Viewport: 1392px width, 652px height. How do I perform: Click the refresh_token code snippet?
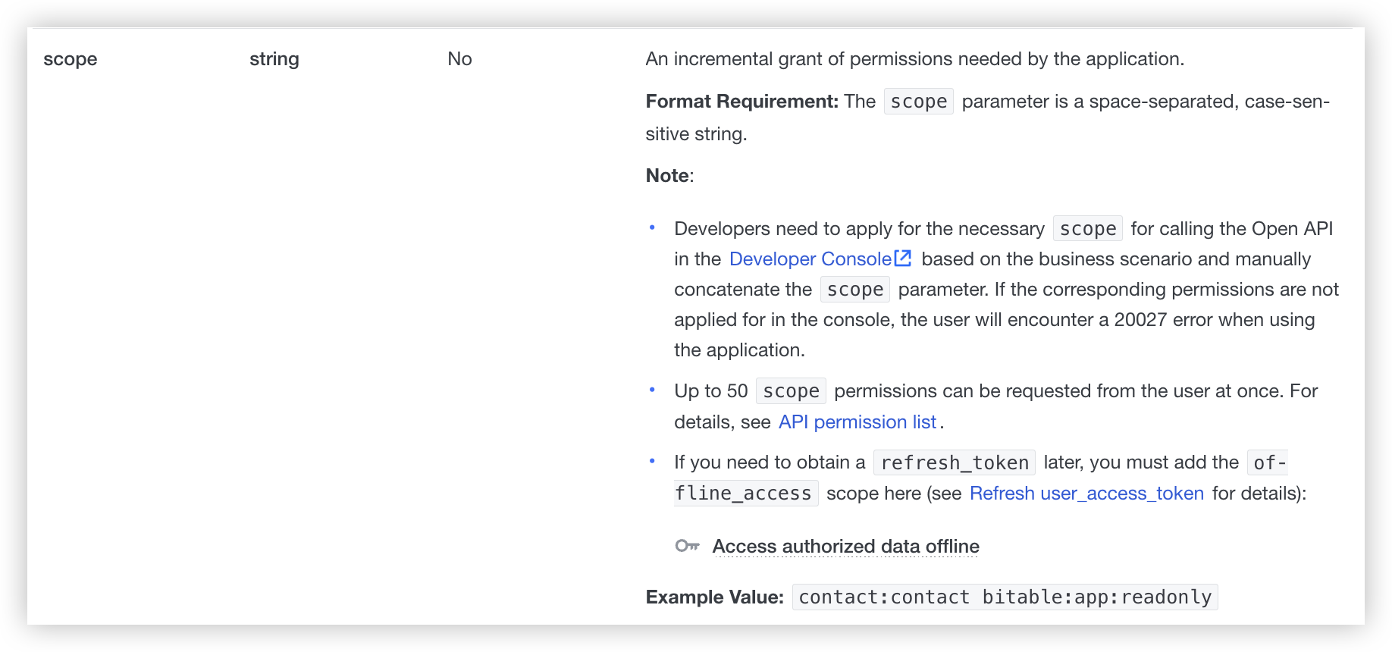(x=955, y=463)
